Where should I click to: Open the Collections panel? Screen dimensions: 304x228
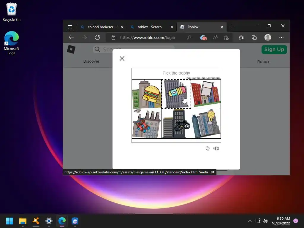tap(254, 37)
